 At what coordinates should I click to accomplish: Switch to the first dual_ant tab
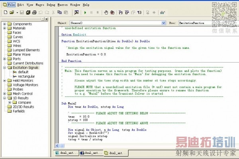[67, 153]
